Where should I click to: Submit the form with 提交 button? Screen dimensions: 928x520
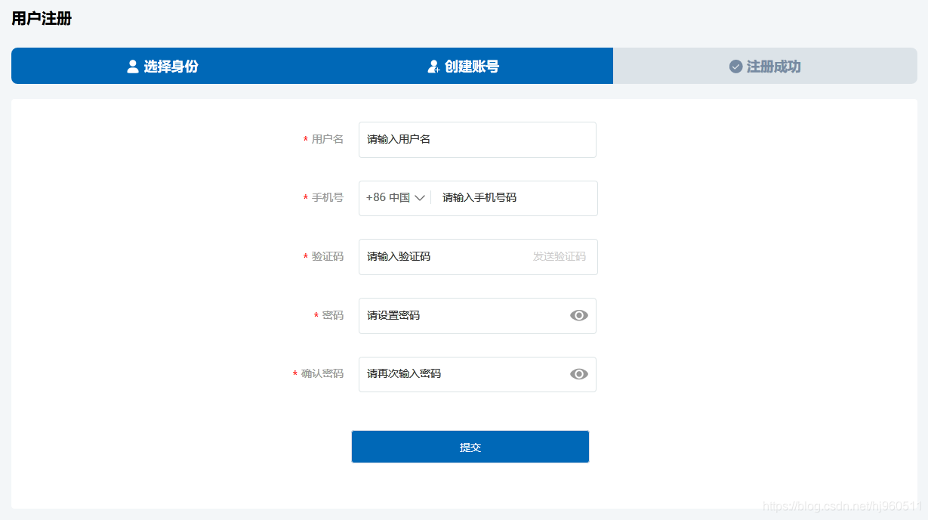[x=470, y=447]
